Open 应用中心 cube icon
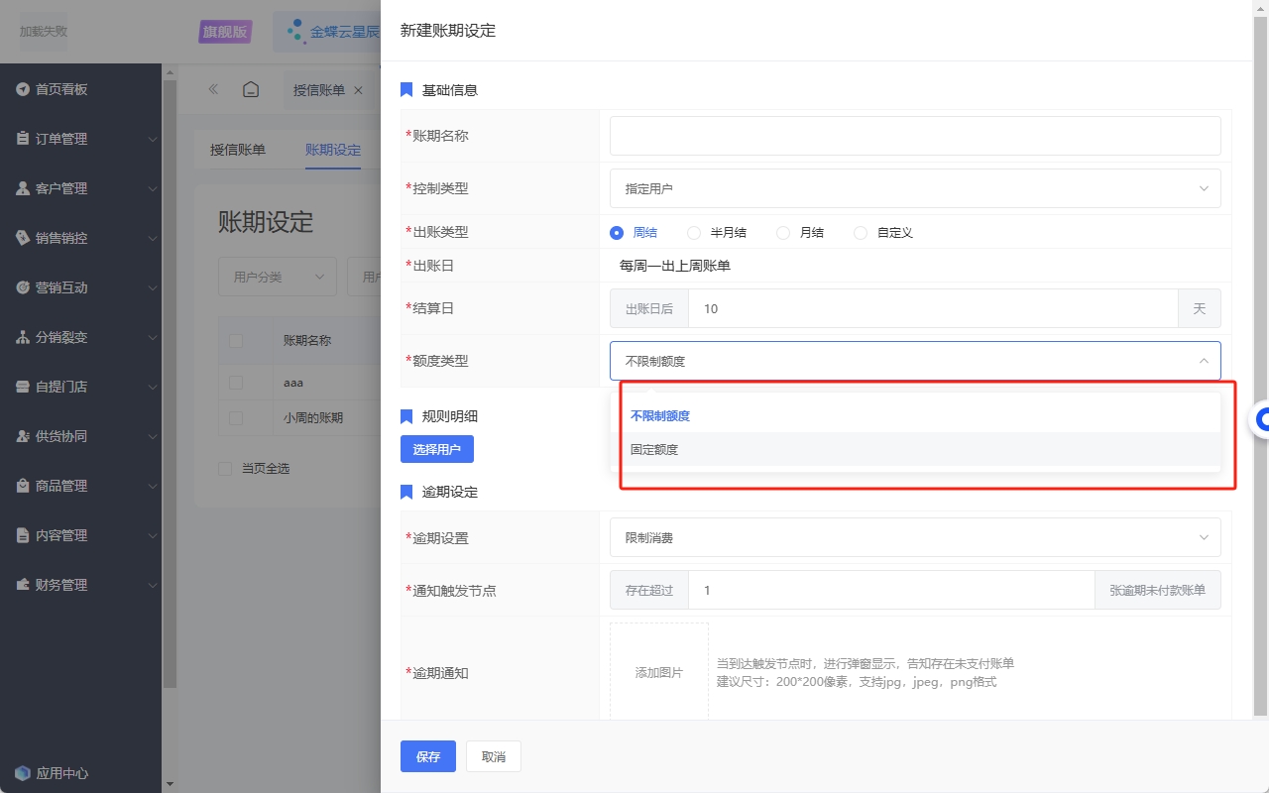 pyautogui.click(x=23, y=773)
